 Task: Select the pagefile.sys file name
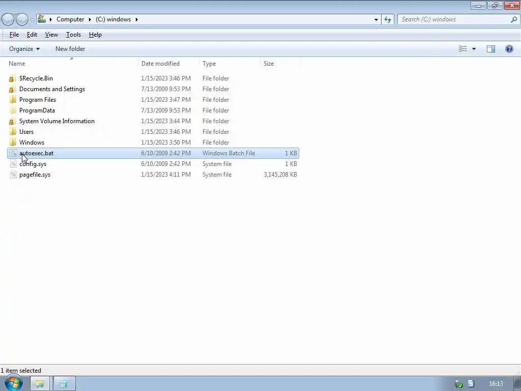pyautogui.click(x=35, y=175)
